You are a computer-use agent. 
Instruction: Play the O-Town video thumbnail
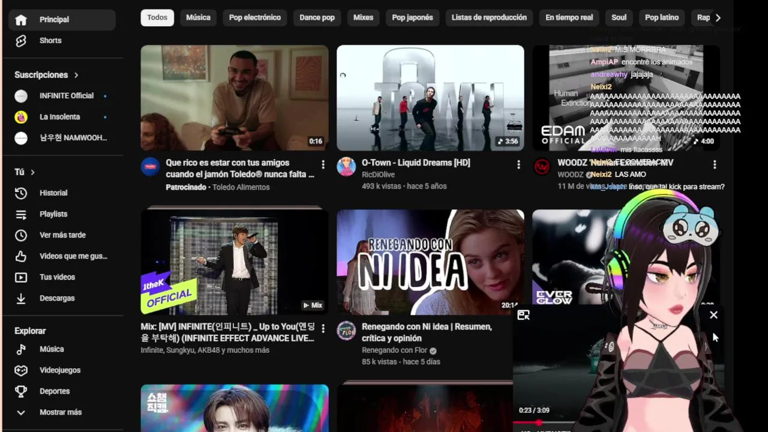coord(430,98)
